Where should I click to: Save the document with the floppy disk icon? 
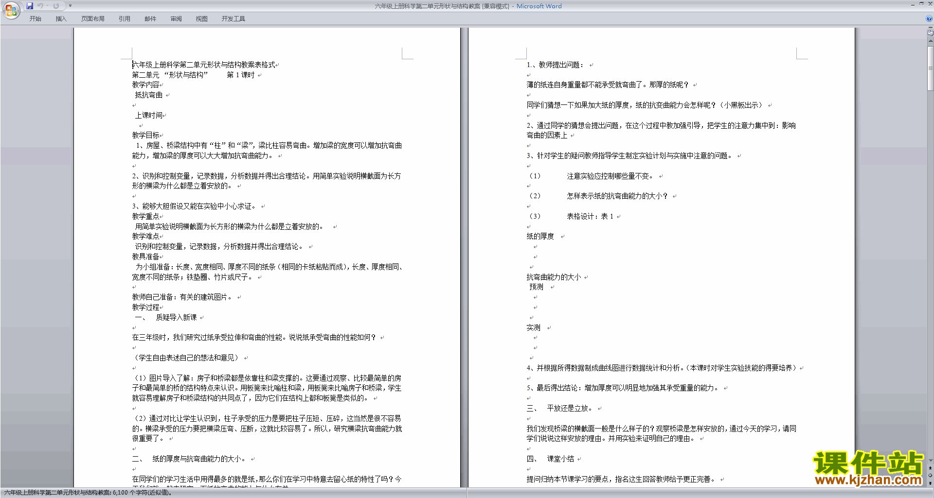(x=30, y=6)
